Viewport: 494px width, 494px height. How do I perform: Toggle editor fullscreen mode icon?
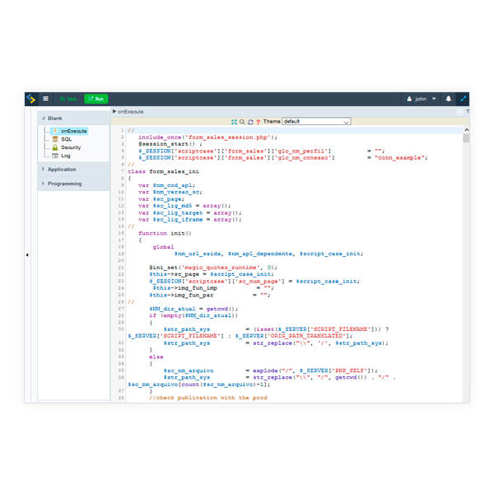click(x=234, y=121)
